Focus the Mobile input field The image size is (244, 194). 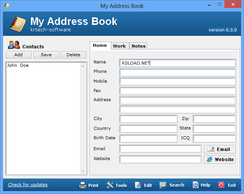(178, 82)
